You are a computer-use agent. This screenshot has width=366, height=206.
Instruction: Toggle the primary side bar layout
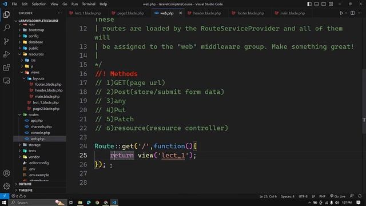(x=309, y=4)
